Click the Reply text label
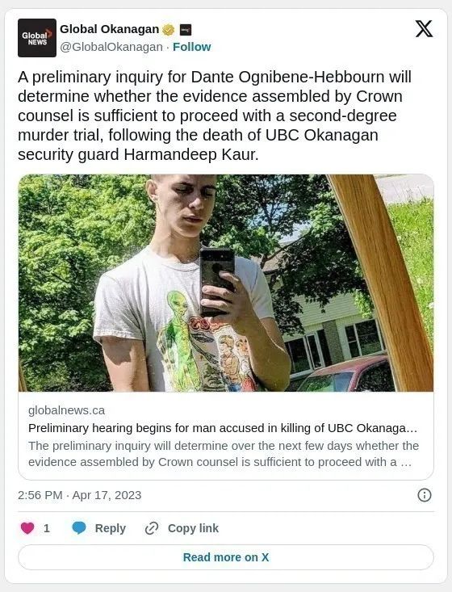 (110, 528)
